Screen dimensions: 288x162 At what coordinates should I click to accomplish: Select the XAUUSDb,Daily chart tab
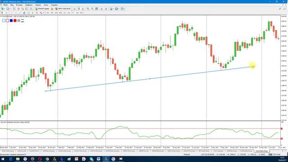[261, 151]
